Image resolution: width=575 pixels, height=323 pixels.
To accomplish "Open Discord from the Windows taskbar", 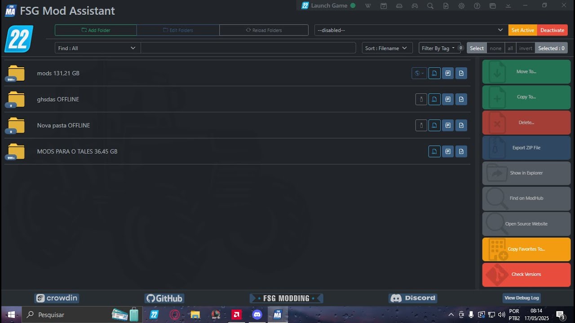I will coord(257,314).
